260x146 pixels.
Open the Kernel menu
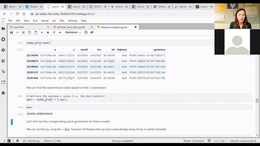click(x=45, y=21)
